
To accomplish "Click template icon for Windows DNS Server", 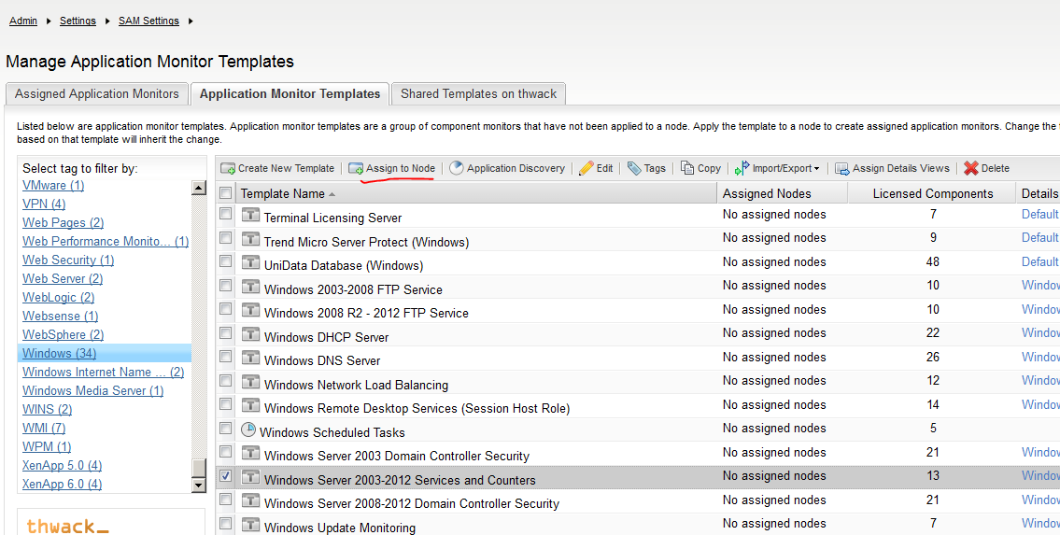I will [x=251, y=358].
